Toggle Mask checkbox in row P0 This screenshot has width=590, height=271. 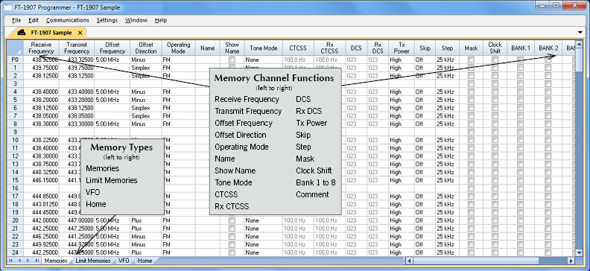point(471,60)
